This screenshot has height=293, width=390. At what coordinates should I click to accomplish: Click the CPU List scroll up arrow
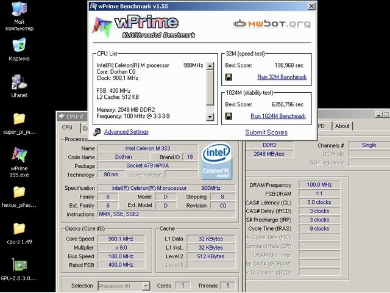pos(210,66)
